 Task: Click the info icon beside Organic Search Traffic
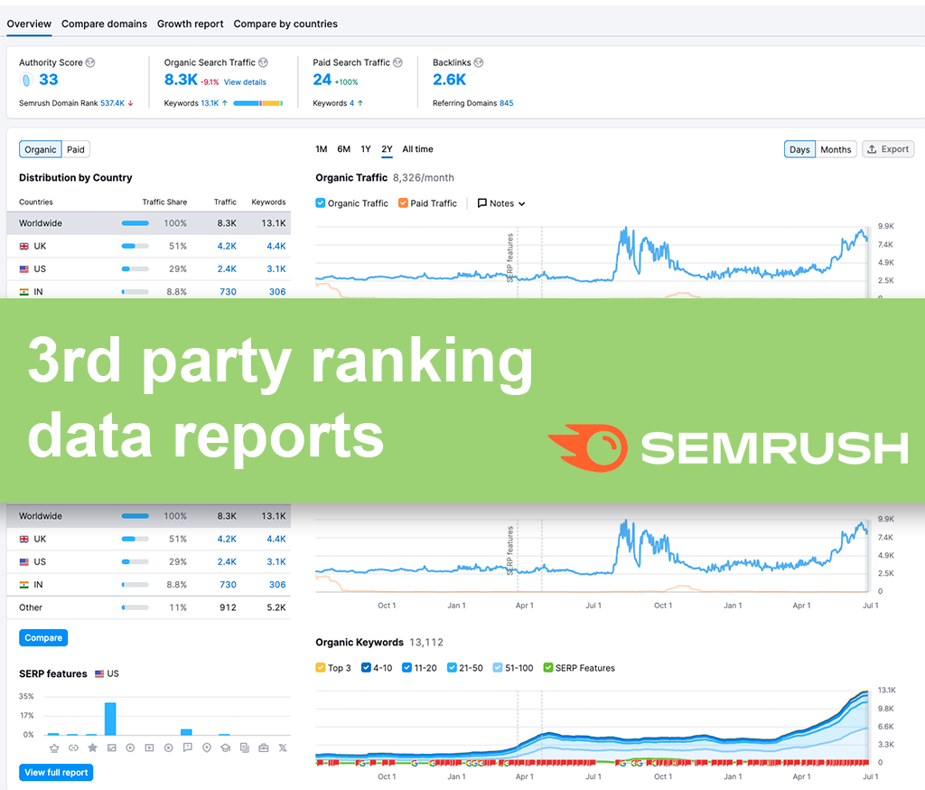[263, 62]
